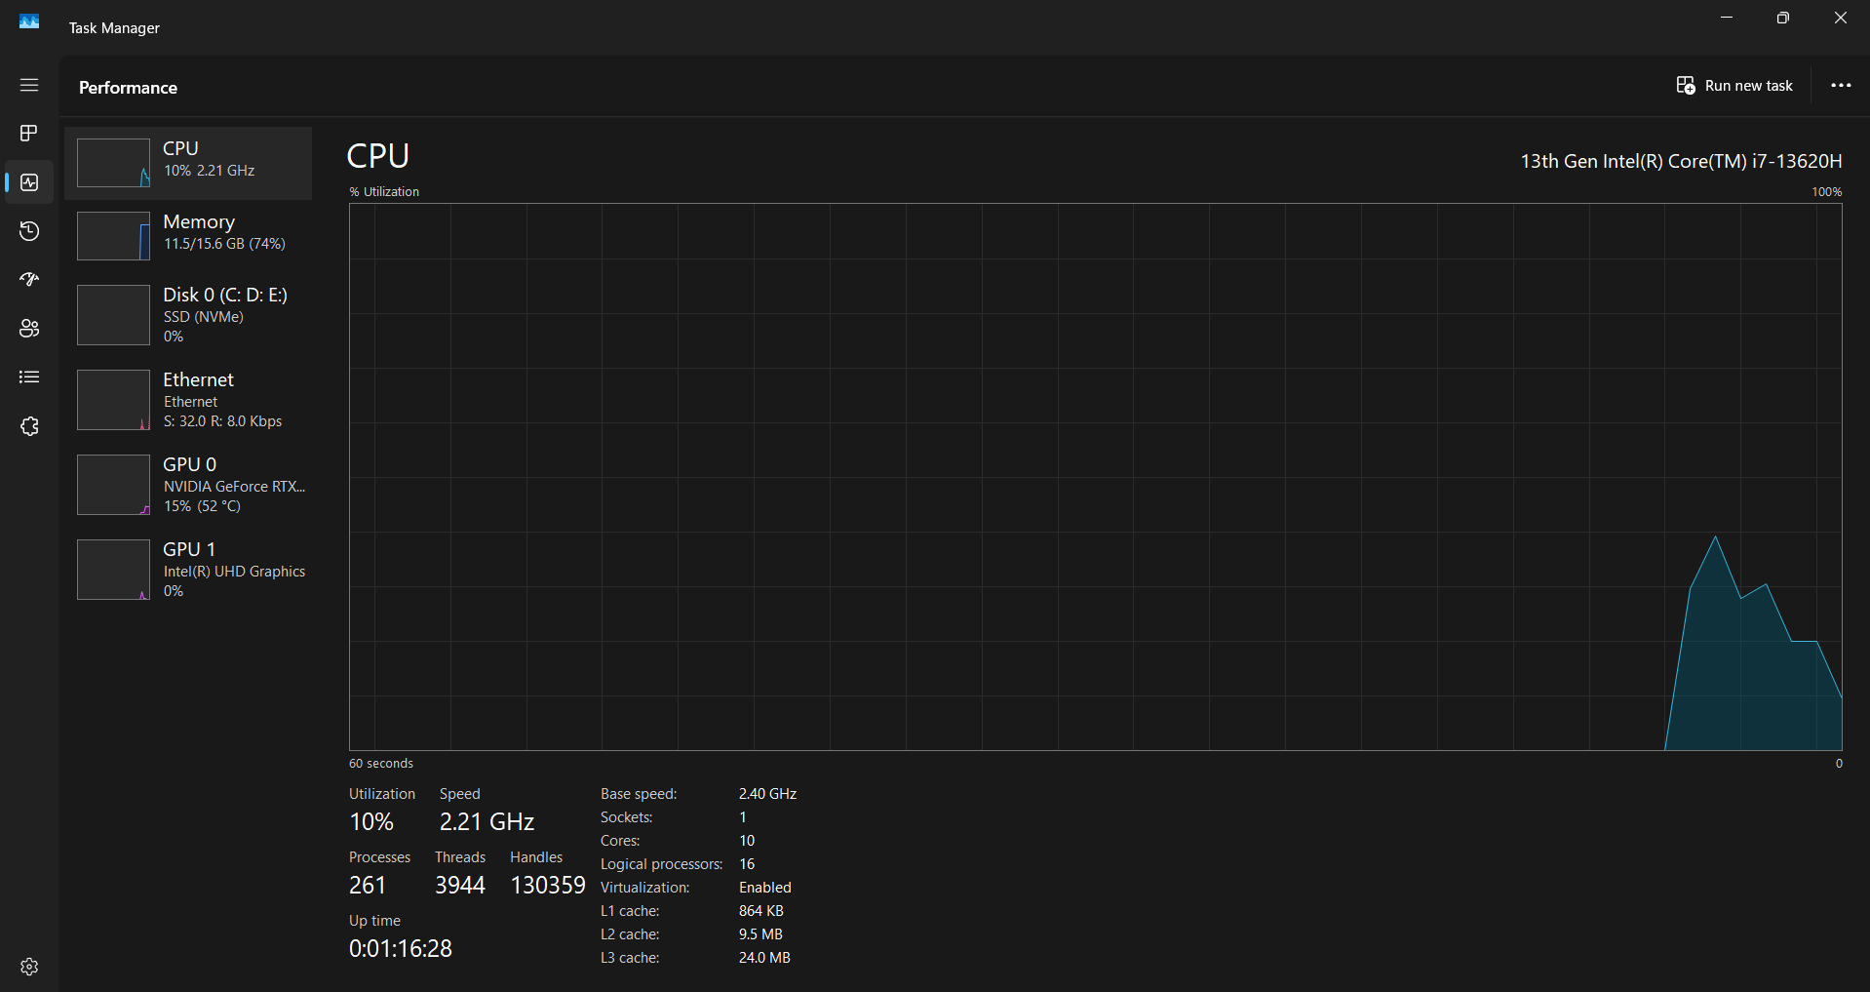Image resolution: width=1870 pixels, height=992 pixels.
Task: Open the Details list page
Action: [x=29, y=377]
